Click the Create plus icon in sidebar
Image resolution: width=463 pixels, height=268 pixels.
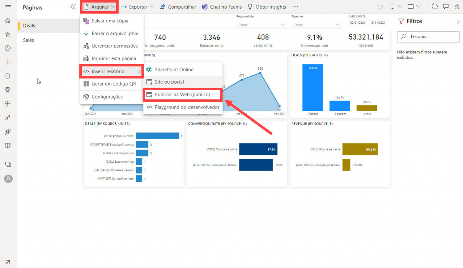click(x=8, y=62)
